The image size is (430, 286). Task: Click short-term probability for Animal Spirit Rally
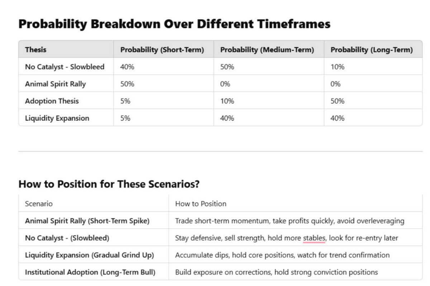pyautogui.click(x=127, y=84)
